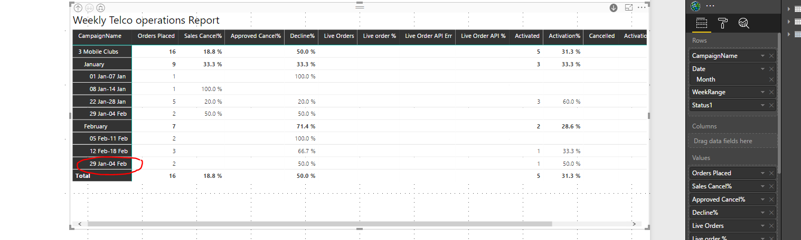Go to next hierarchy level icon
Image resolution: width=801 pixels, height=240 pixels.
click(x=90, y=8)
